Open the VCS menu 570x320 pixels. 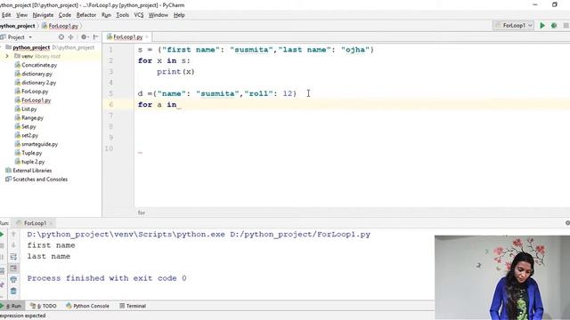click(139, 15)
